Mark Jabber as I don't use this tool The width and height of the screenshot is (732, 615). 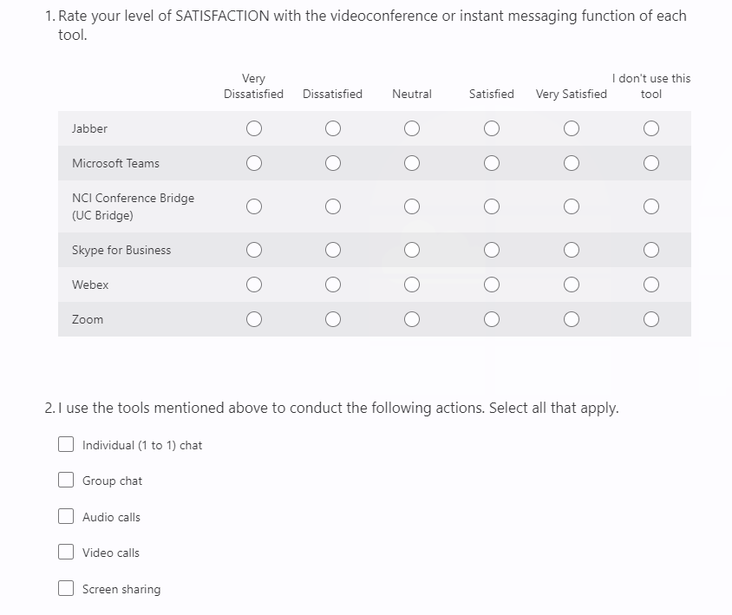coord(651,128)
